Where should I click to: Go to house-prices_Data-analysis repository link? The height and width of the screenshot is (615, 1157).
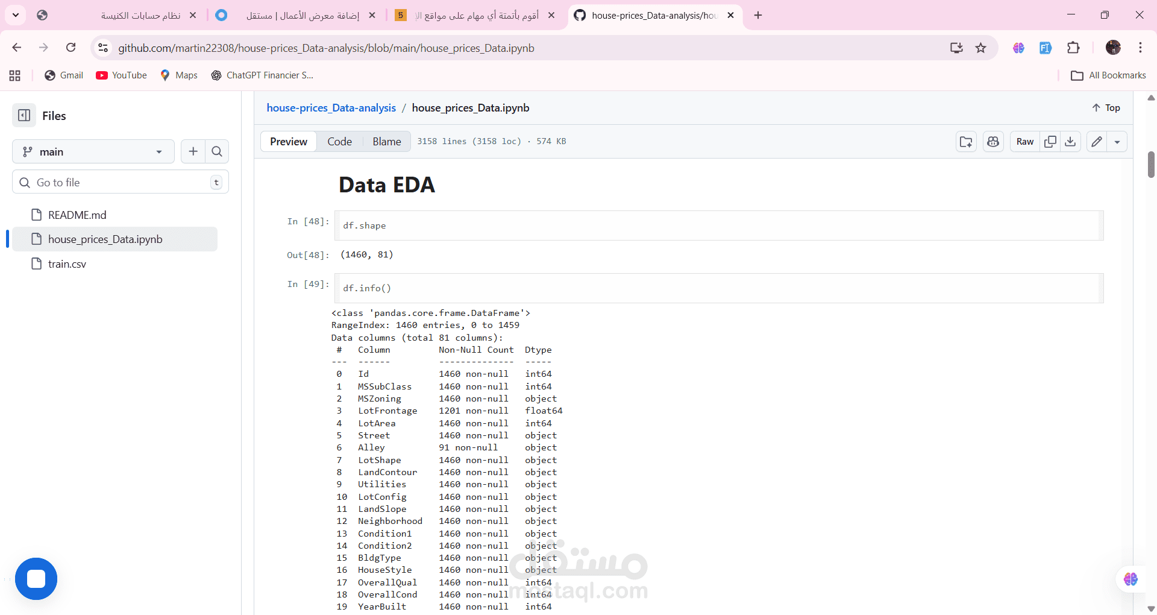[x=331, y=108]
